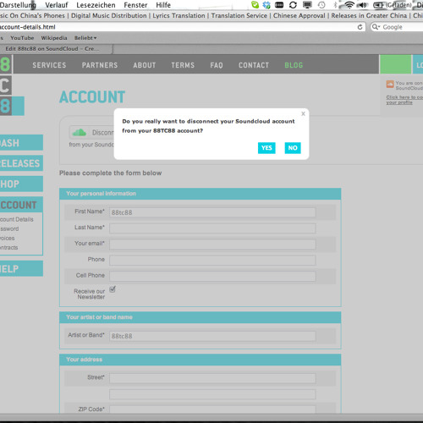Toggle the Receive our Newsletter checkbox
Image resolution: width=423 pixels, height=423 pixels.
click(x=113, y=289)
